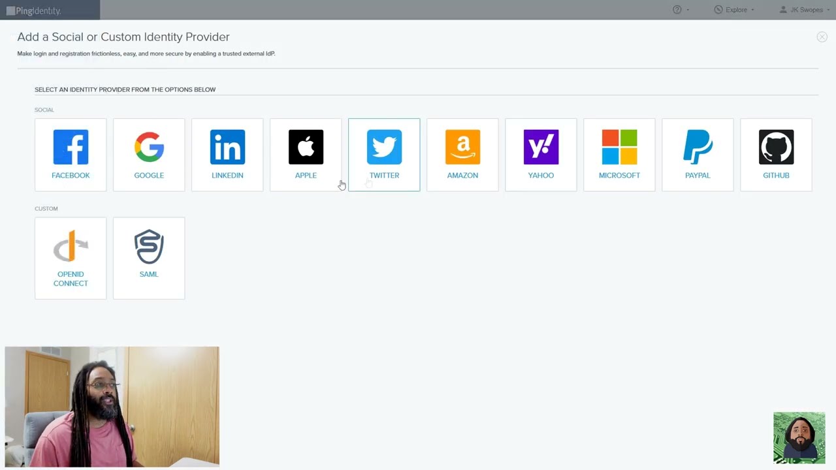Viewport: 836px width, 470px height.
Task: Select the SAML custom provider tile
Action: point(149,258)
